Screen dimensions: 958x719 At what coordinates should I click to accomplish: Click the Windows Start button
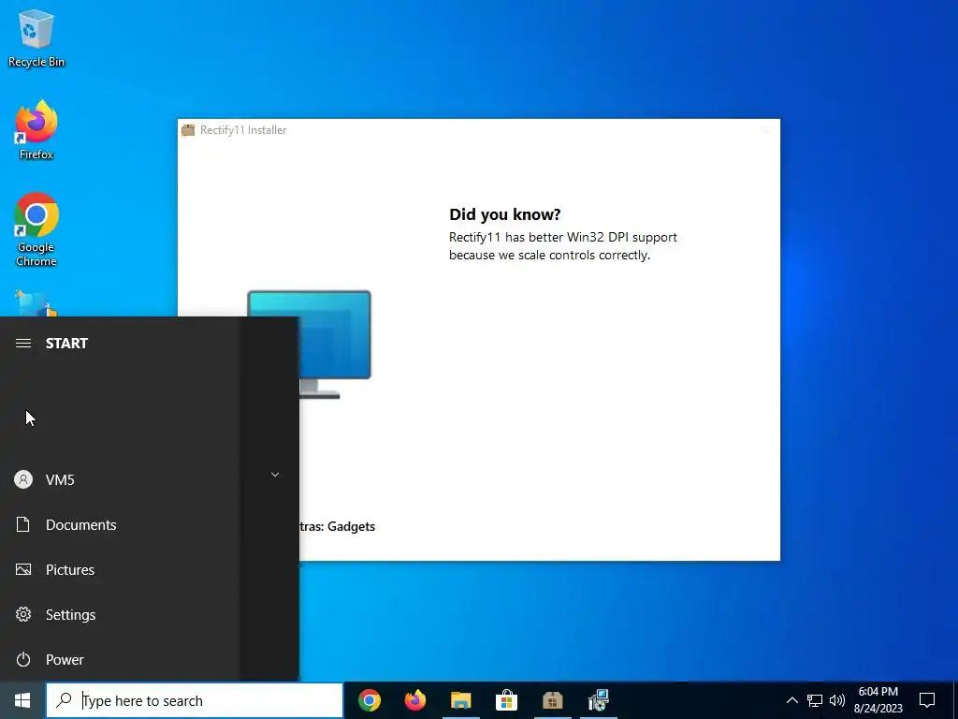point(22,700)
